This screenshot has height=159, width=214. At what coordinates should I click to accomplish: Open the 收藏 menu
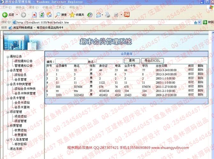47,7
